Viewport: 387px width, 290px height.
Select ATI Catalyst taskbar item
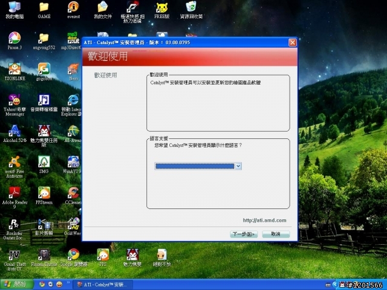tap(103, 285)
